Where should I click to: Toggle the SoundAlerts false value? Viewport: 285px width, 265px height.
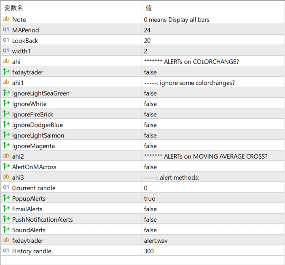(x=150, y=230)
